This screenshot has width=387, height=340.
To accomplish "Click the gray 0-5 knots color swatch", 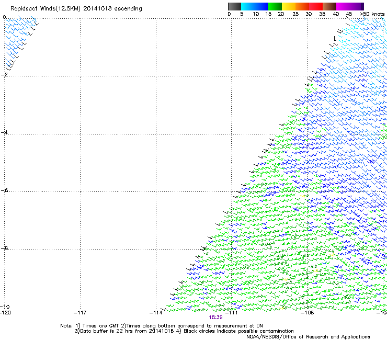I will pos(234,6).
